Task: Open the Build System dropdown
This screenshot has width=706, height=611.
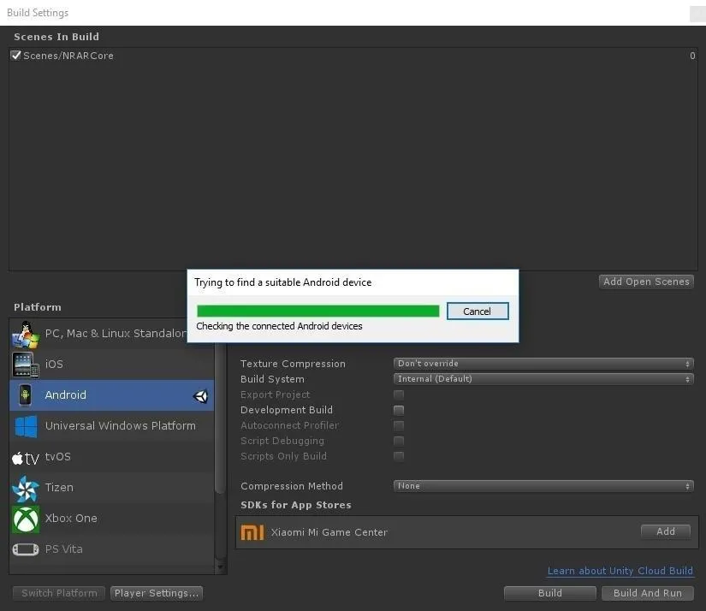Action: pos(543,379)
